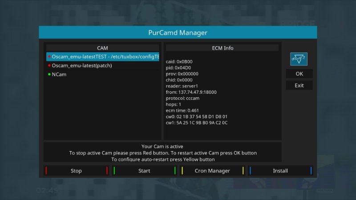Click the 'press Red button' instruction line

coord(163,153)
